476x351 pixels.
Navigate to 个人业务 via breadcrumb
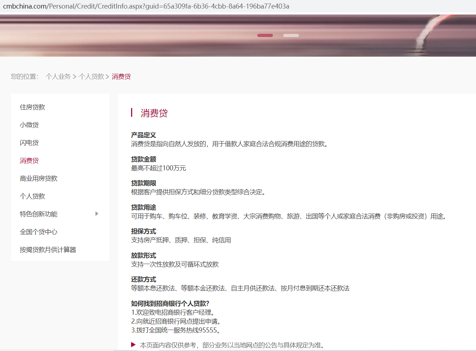58,76
